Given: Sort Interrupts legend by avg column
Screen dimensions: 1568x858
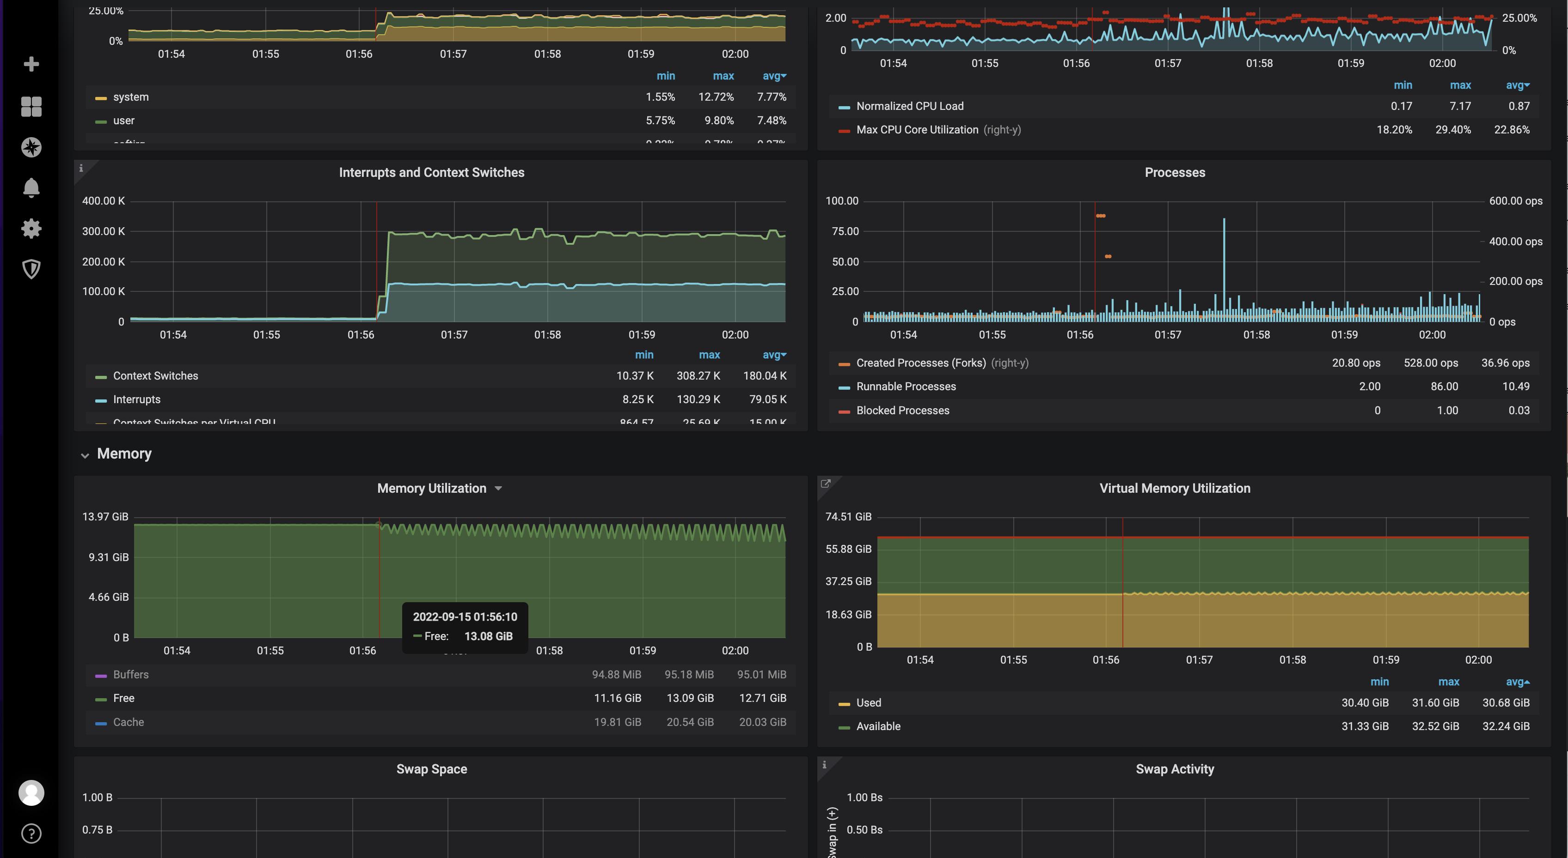Looking at the screenshot, I should point(774,355).
